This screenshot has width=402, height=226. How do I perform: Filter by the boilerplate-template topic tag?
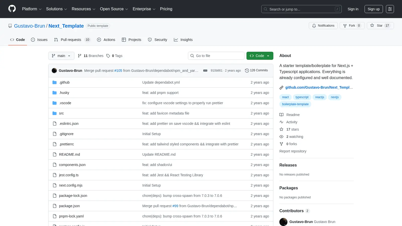click(295, 104)
